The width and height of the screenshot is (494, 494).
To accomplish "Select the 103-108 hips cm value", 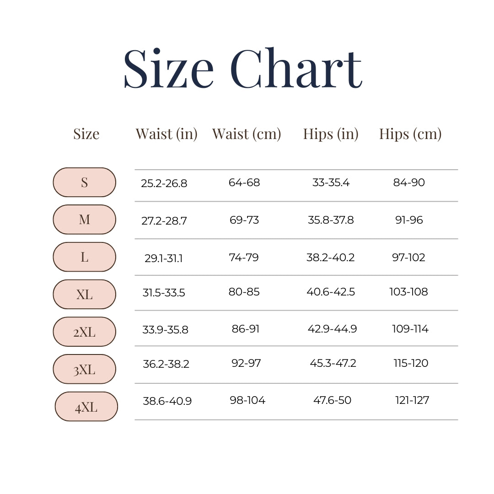I will tap(408, 292).
